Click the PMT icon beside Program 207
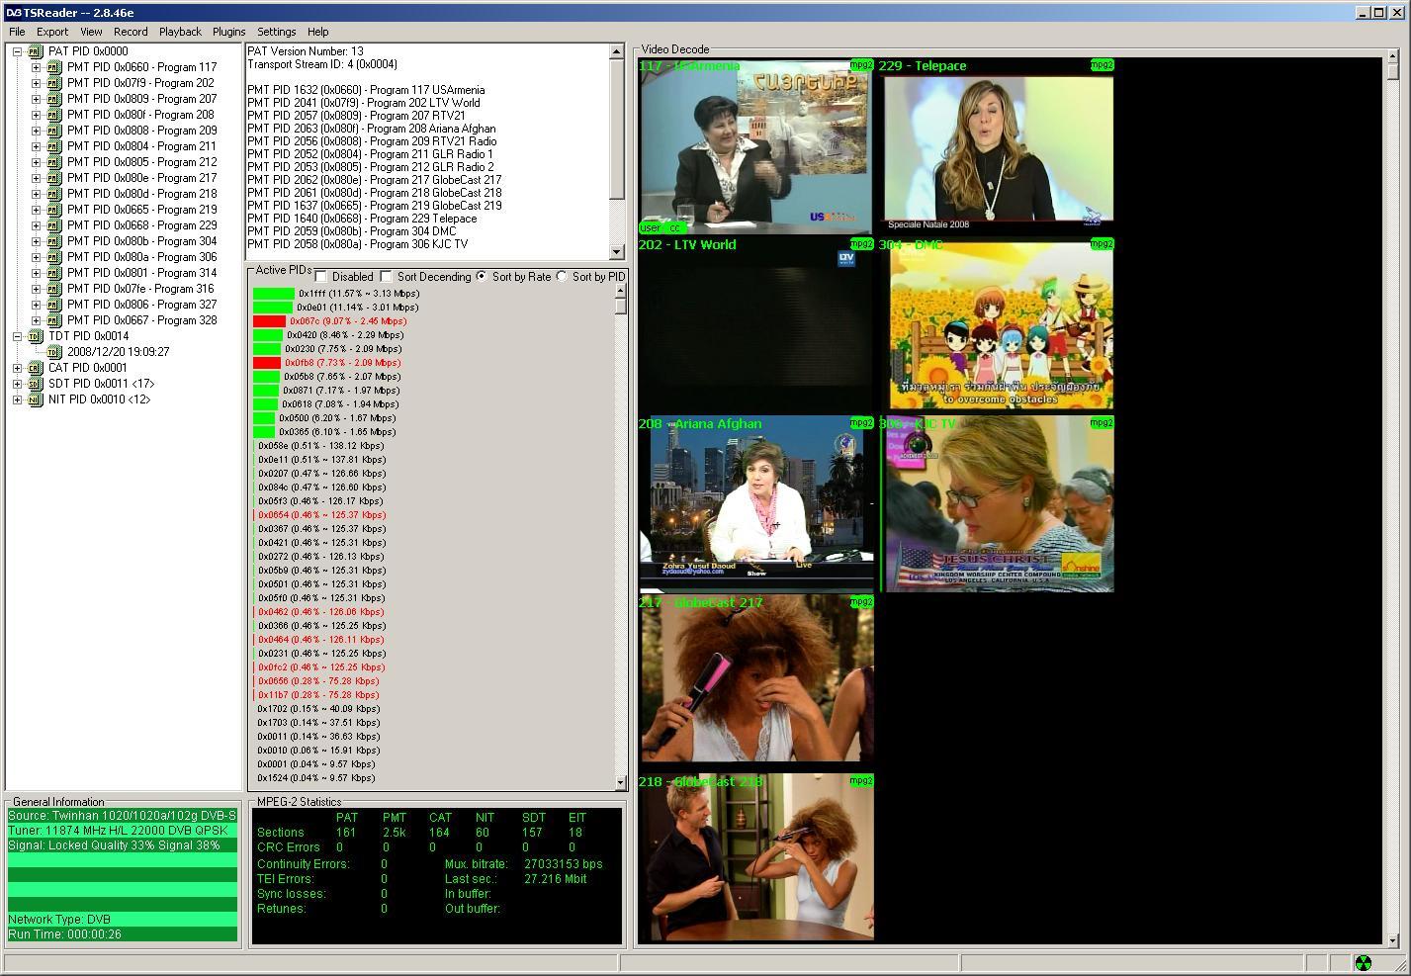Screen dimensions: 1411x976 tap(54, 99)
